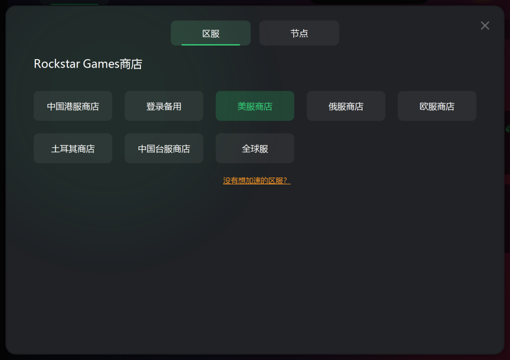Click the orange missing-region feedback link
The height and width of the screenshot is (360, 510).
(256, 180)
